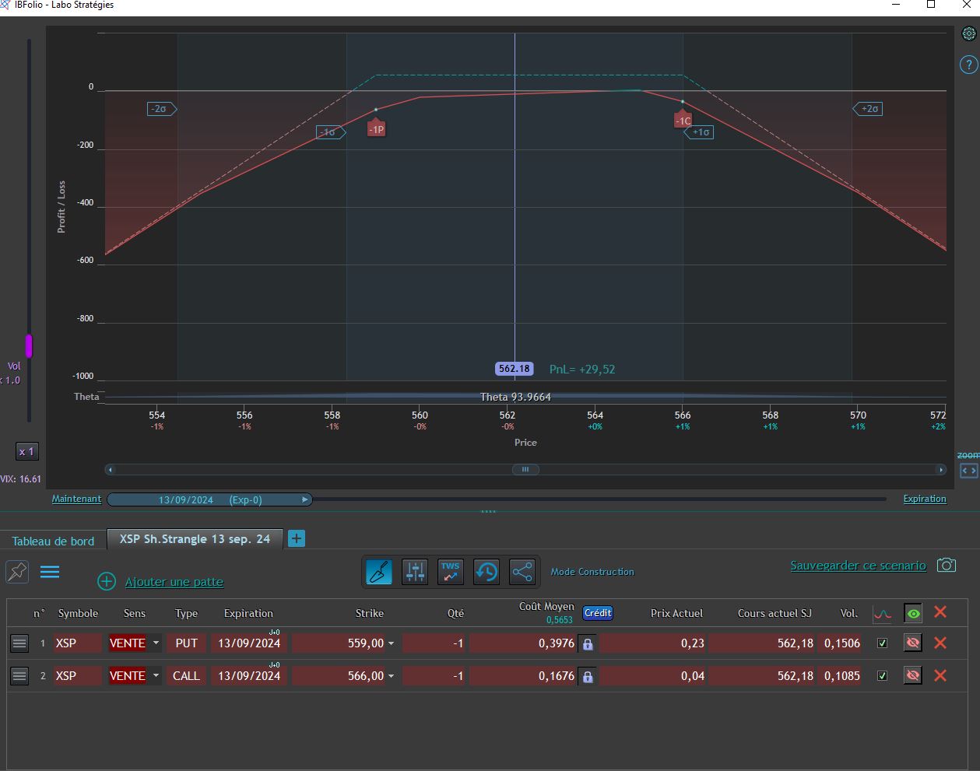
Task: Click the red curve icon in header
Action: (x=882, y=614)
